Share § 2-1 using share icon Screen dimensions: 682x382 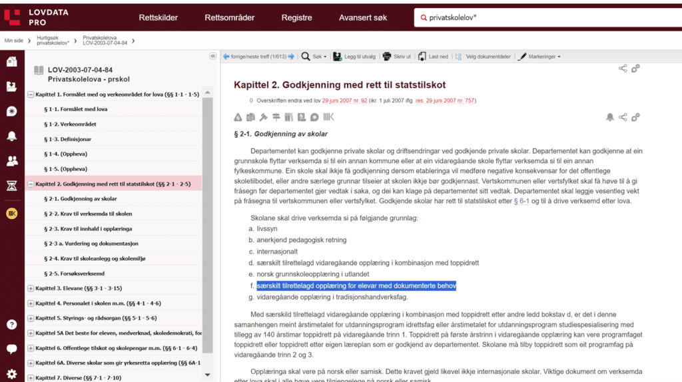[x=623, y=117]
